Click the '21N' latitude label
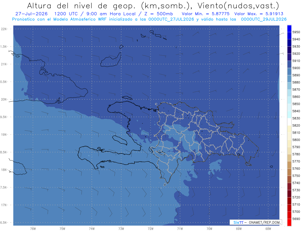Viewport: 301px width, 232px height. point(4,64)
